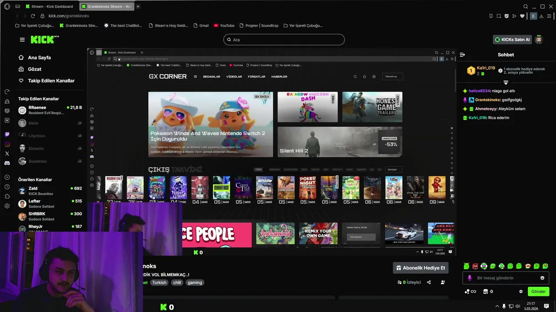Open GX Corner controller icon
This screenshot has height=312, width=556.
click(x=18, y=6)
